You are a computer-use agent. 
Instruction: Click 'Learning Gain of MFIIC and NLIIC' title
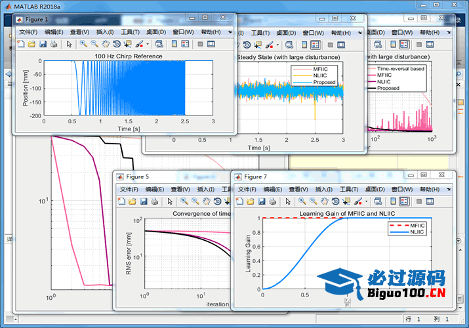point(347,213)
